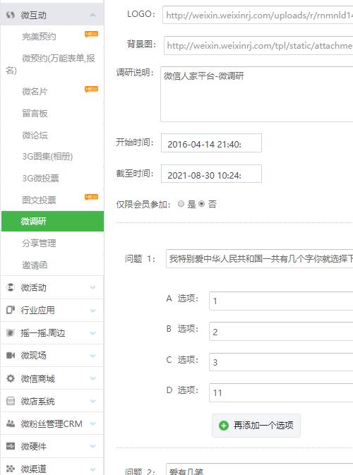Open the 分享管理 menu item
This screenshot has height=475, width=353.
tap(39, 243)
